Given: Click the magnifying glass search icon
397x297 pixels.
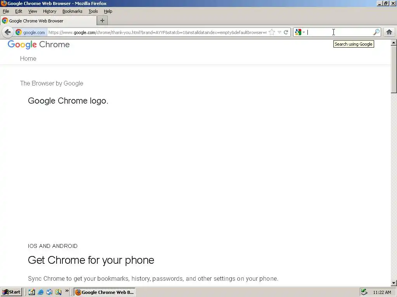Looking at the screenshot, I should [376, 32].
